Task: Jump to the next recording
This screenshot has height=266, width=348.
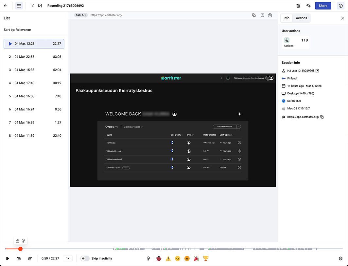Action: click(x=40, y=6)
